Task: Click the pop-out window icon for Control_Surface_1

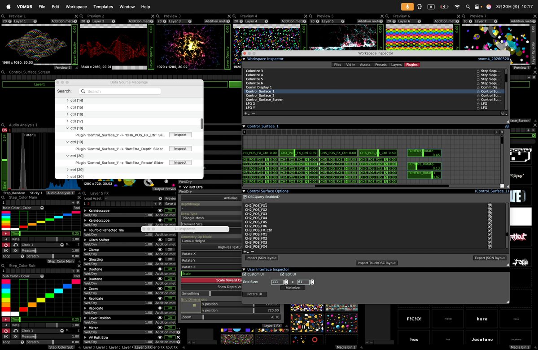Action: (507, 126)
